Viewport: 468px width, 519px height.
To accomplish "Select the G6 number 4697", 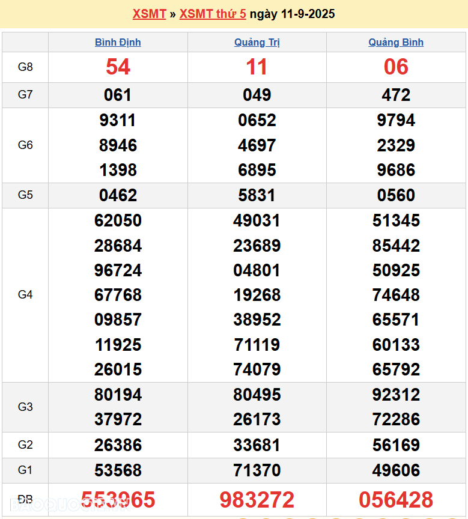I will pyautogui.click(x=257, y=145).
